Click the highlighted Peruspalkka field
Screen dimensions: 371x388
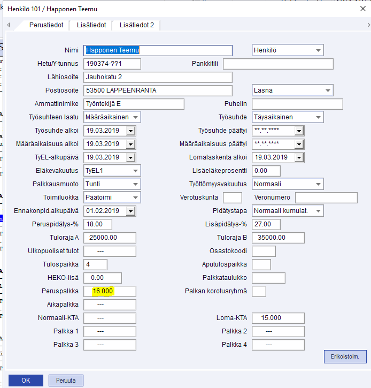(110, 291)
